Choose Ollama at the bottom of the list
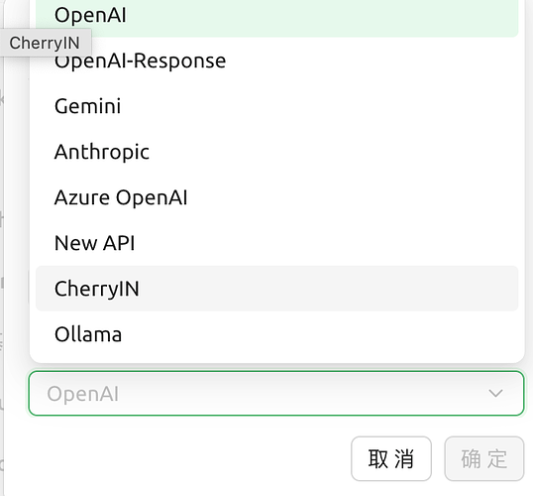Image resolution: width=533 pixels, height=496 pixels. (276, 334)
